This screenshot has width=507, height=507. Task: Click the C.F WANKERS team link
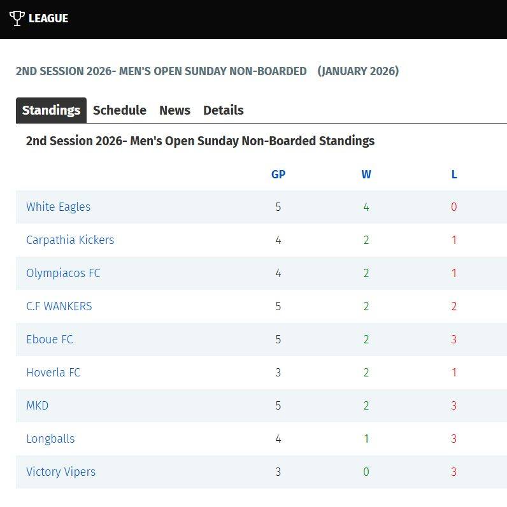pos(59,306)
